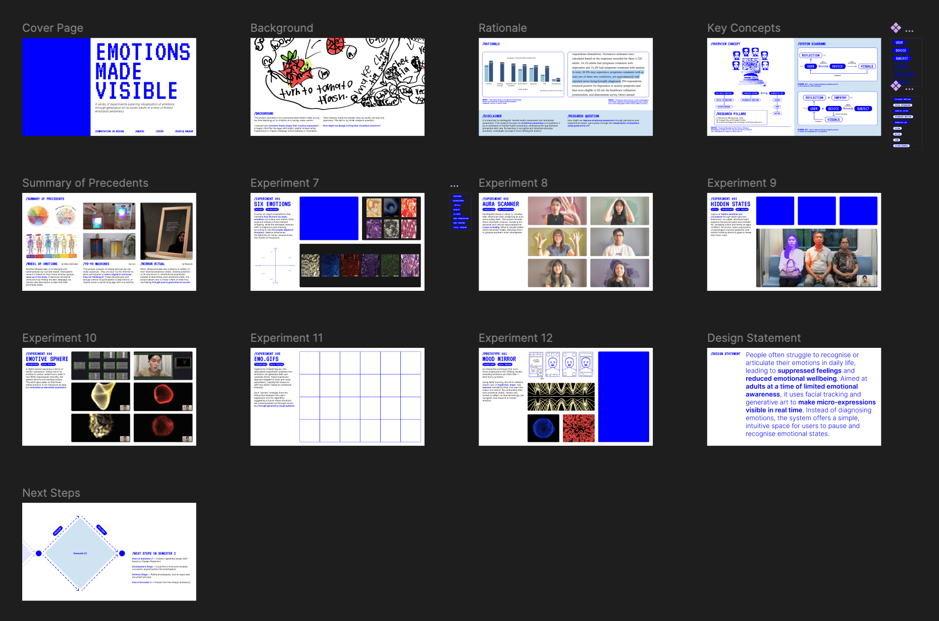Click the tomato doodle in Background frame

pos(294,71)
